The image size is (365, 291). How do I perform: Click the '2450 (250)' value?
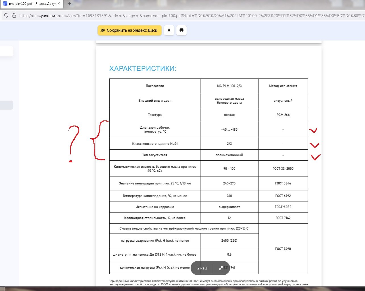229,241
